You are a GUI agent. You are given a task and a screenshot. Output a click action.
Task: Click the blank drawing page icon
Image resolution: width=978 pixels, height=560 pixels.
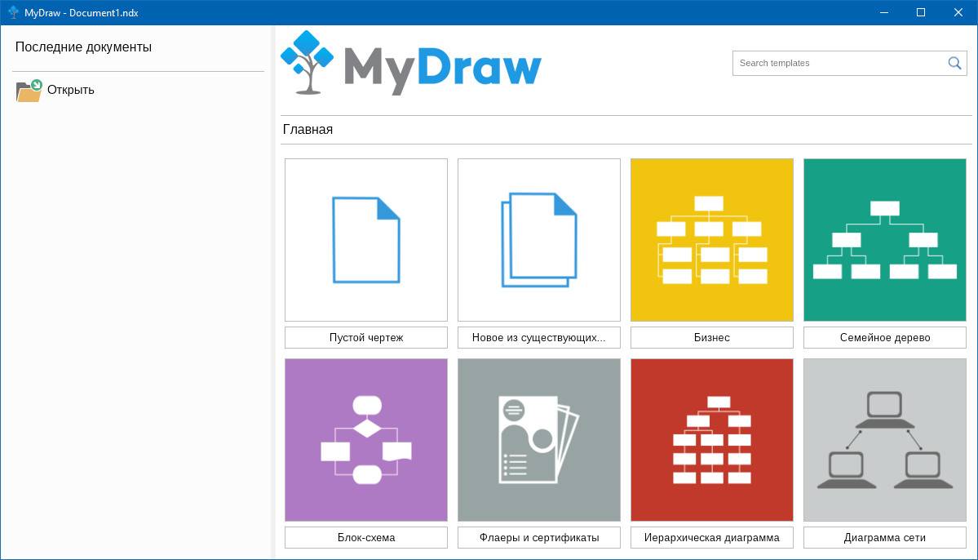point(366,240)
